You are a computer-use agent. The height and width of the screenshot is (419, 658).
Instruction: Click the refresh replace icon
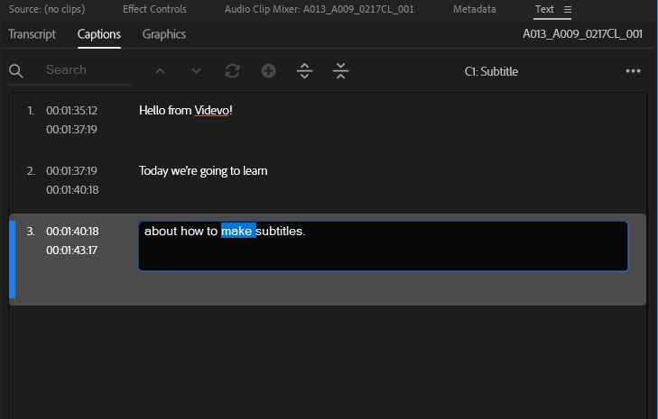[232, 71]
